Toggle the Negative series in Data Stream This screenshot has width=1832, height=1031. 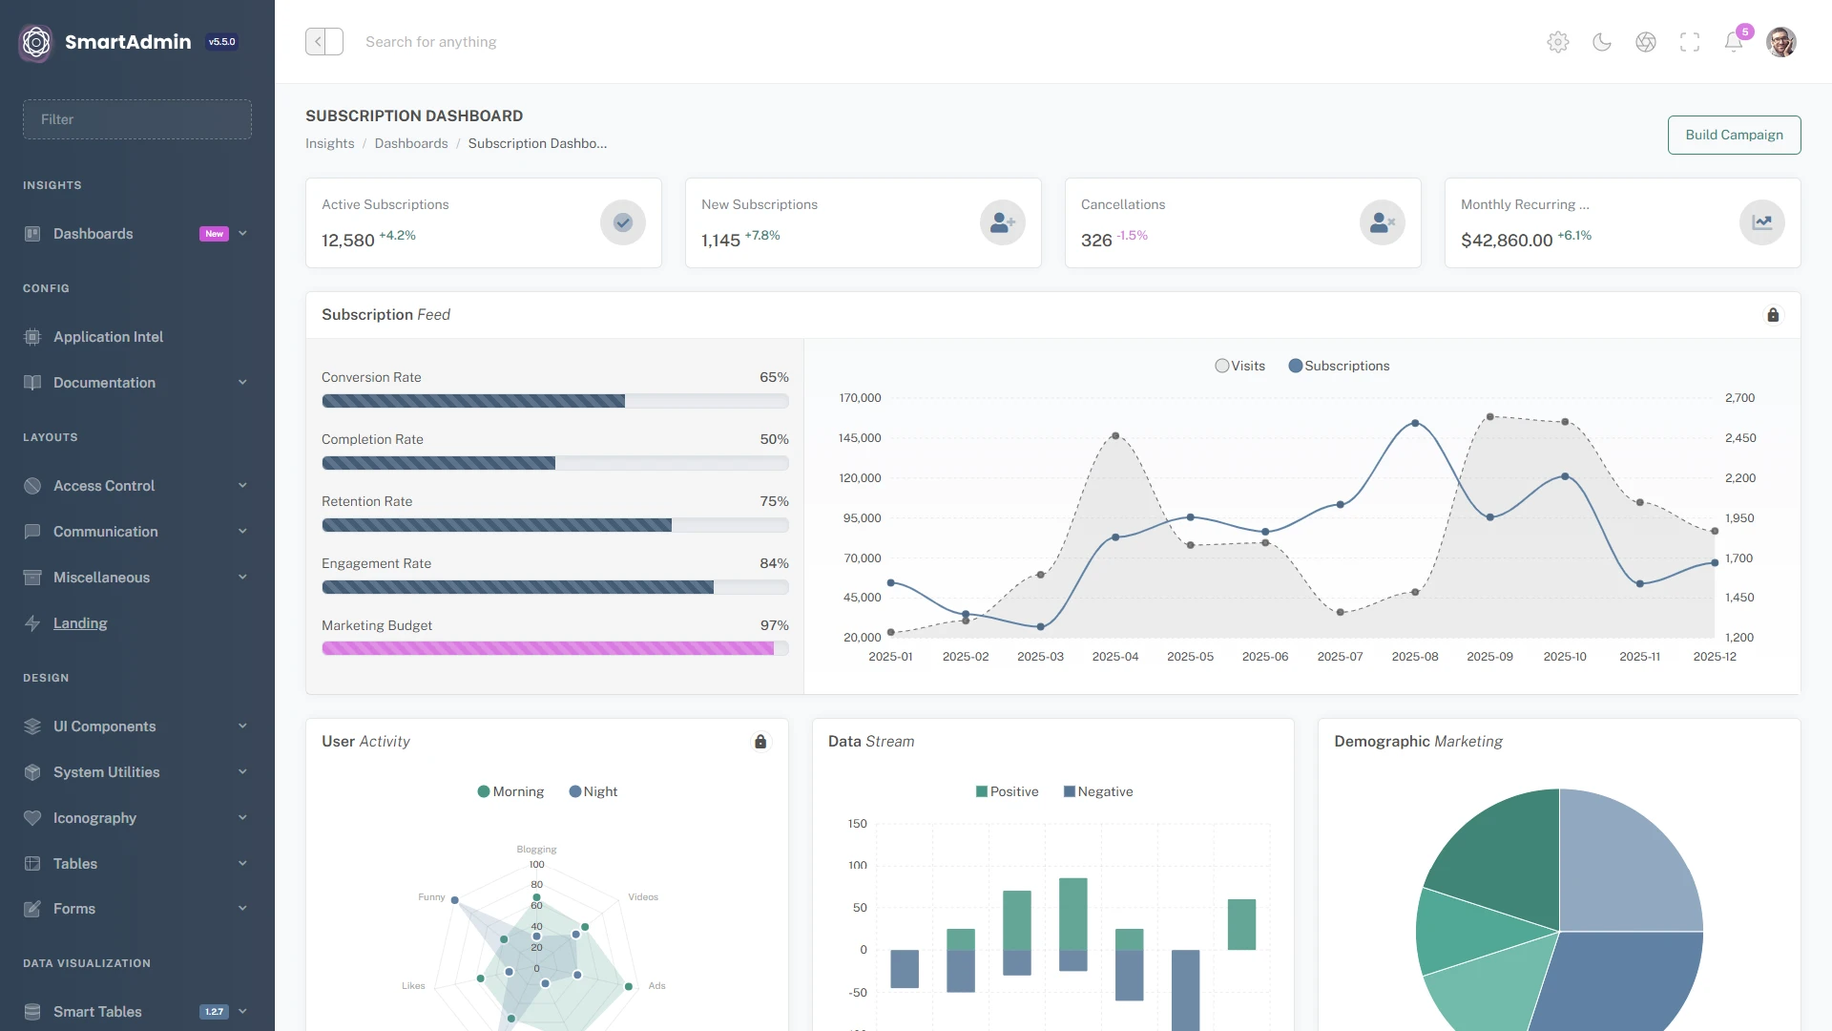[x=1098, y=791]
